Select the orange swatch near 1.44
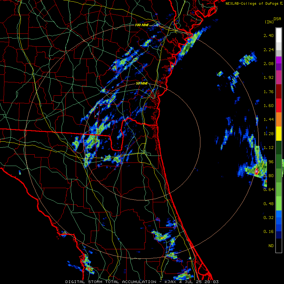The height and width of the screenshot is (284, 284). [279, 120]
